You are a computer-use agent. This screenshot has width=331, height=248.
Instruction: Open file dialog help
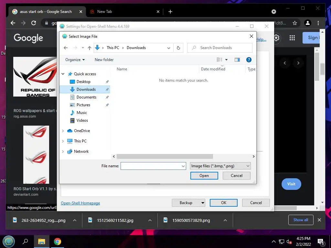click(x=249, y=60)
